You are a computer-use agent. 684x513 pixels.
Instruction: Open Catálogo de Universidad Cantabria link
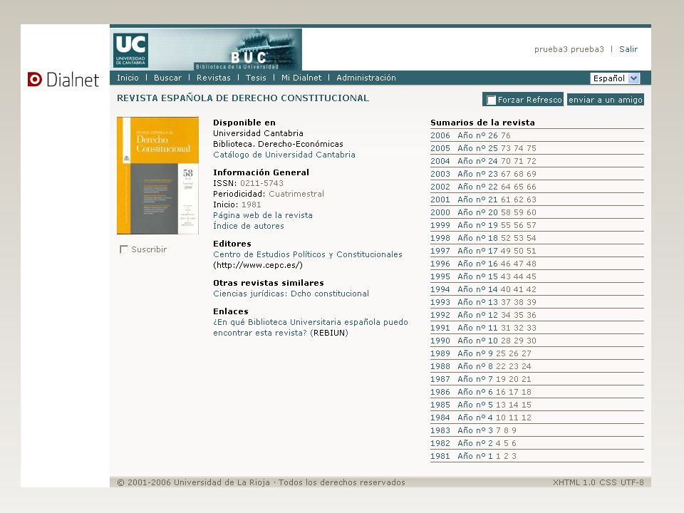pos(284,155)
